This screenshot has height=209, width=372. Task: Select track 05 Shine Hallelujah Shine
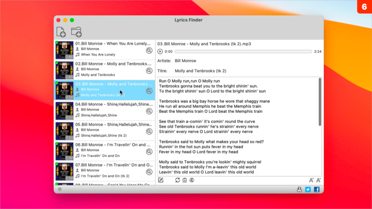[x=104, y=131]
